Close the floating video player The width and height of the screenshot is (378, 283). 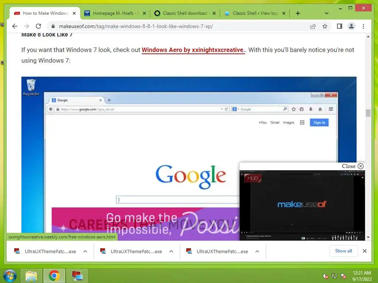point(353,166)
